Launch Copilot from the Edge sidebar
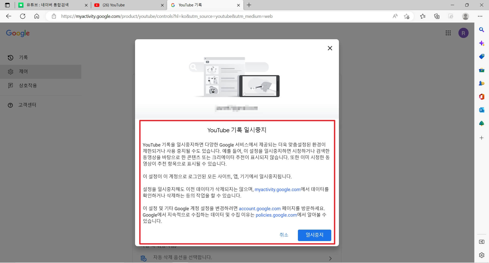The image size is (489, 263). pyautogui.click(x=481, y=43)
